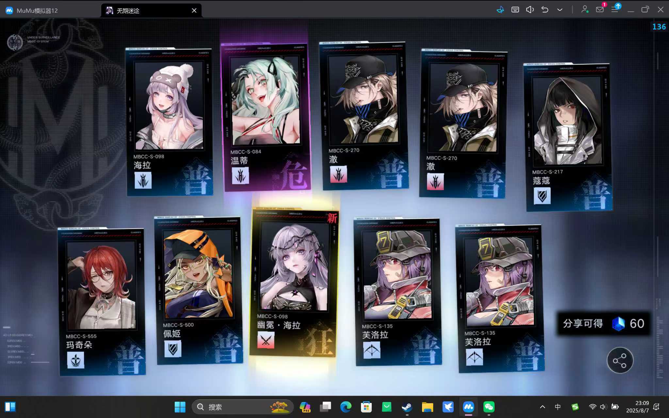Open the MuMu keyboard settings icon
Image resolution: width=669 pixels, height=418 pixels.
coord(515,10)
